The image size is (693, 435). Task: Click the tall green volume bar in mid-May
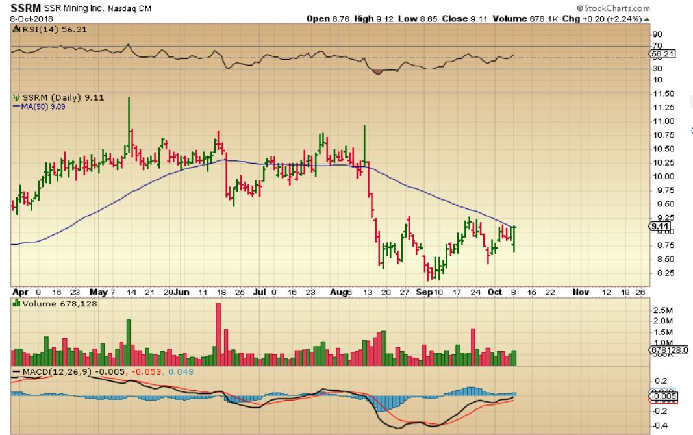point(129,343)
